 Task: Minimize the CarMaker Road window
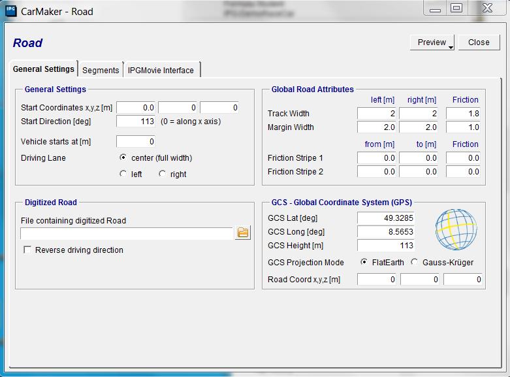[x=435, y=8]
